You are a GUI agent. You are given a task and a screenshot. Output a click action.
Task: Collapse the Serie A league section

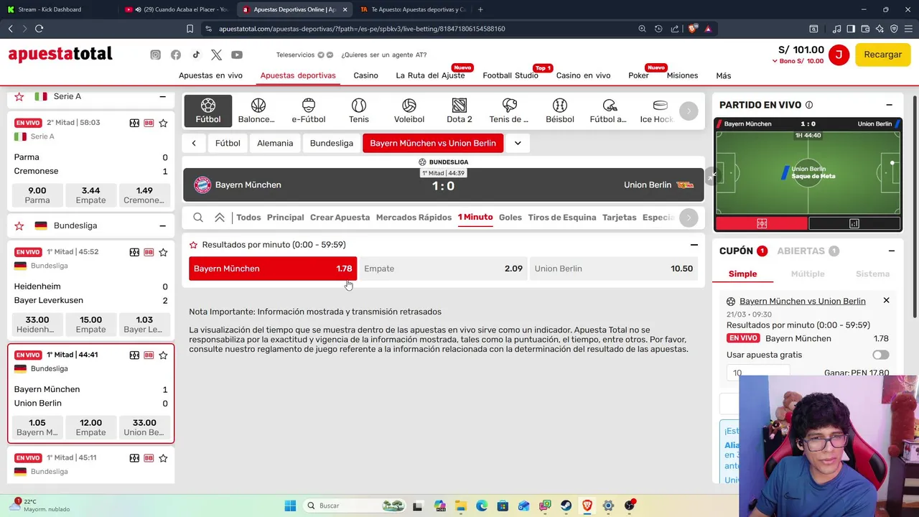pyautogui.click(x=162, y=96)
